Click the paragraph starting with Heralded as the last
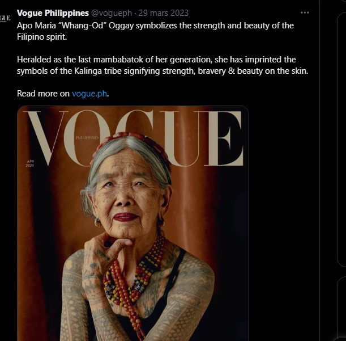 (x=163, y=65)
